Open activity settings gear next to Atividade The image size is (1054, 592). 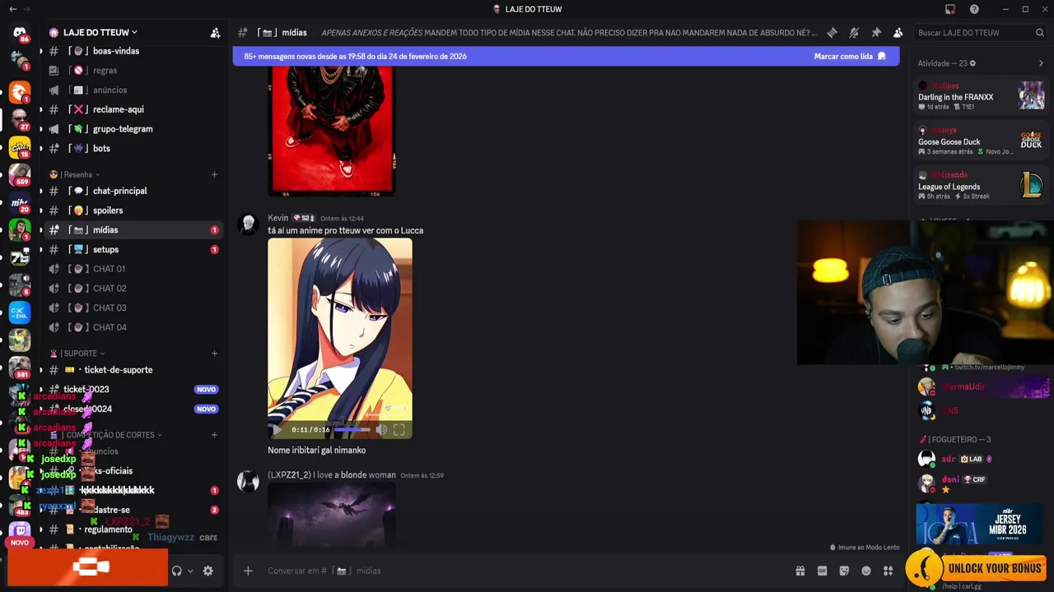pos(972,63)
